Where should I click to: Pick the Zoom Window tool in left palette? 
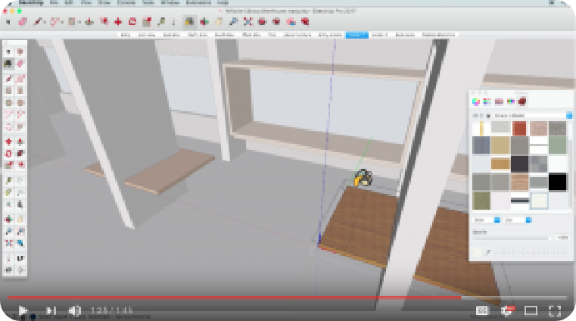[x=20, y=232]
